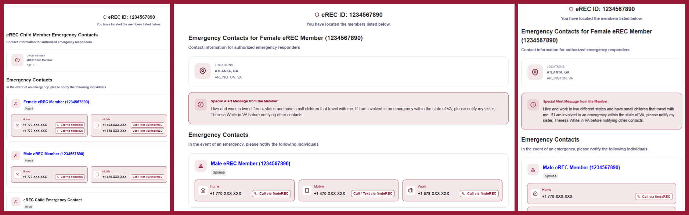Viewport: 689px width, 215px height.
Task: Click the special alert icon in right panel
Action: (533, 105)
